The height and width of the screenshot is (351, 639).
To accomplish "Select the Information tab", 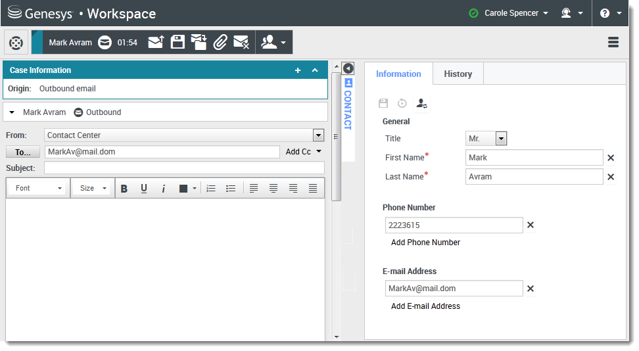I will click(x=398, y=74).
